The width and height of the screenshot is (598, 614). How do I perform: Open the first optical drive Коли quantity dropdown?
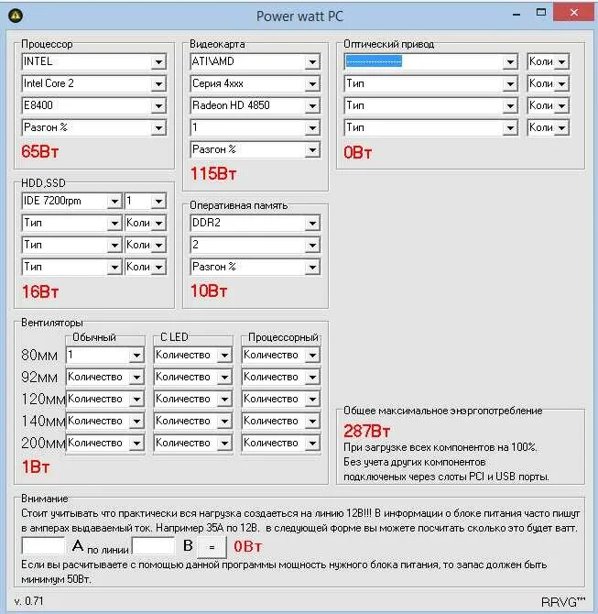tap(548, 61)
